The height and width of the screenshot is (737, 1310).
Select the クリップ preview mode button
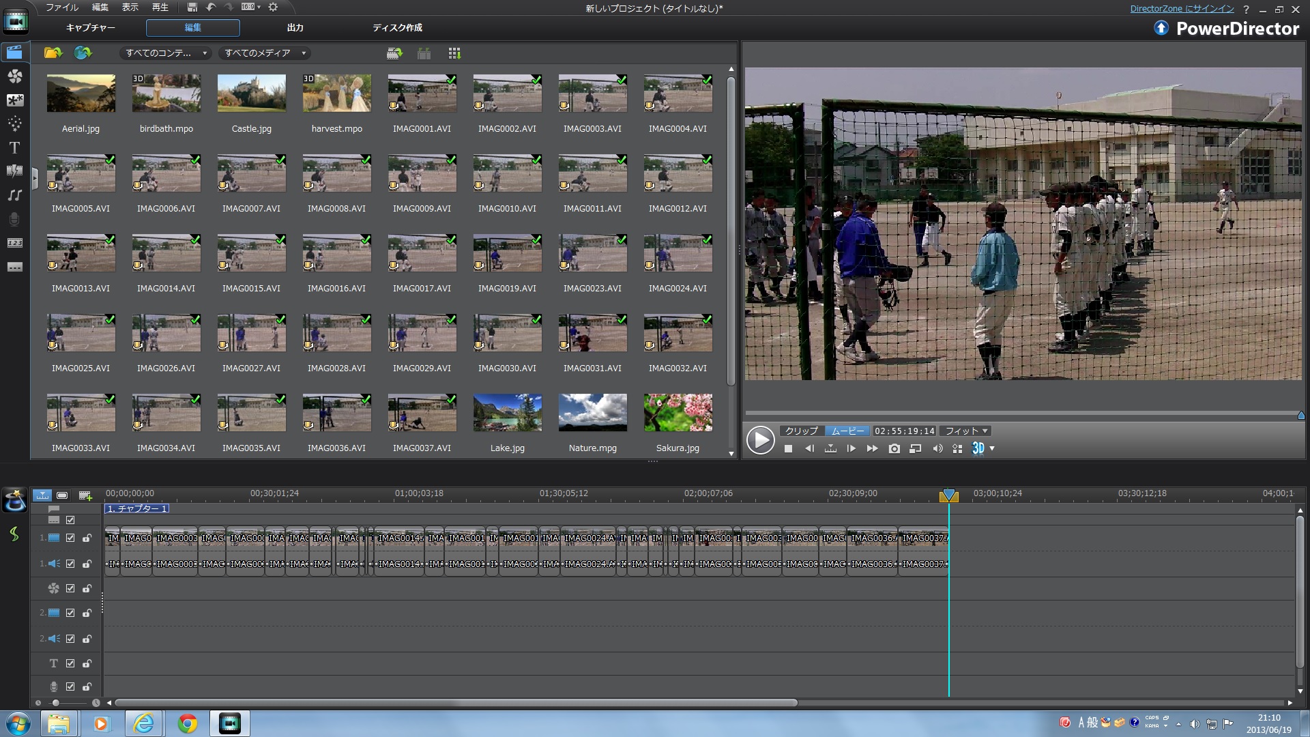[801, 431]
